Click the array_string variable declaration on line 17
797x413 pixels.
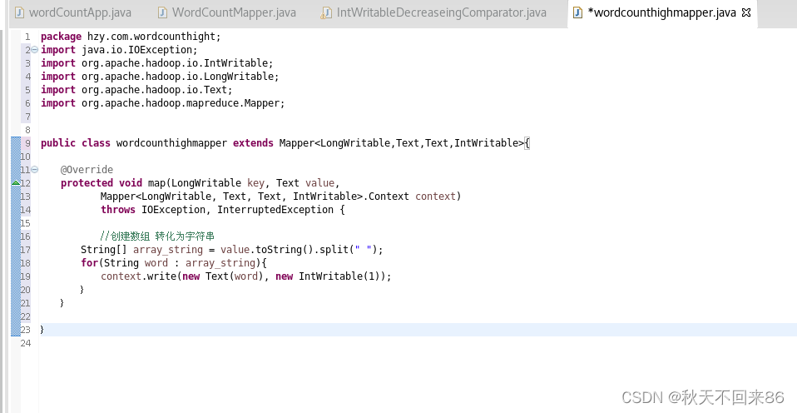point(168,250)
